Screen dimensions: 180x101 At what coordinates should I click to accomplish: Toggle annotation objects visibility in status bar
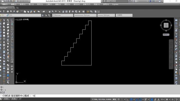(x=152, y=99)
